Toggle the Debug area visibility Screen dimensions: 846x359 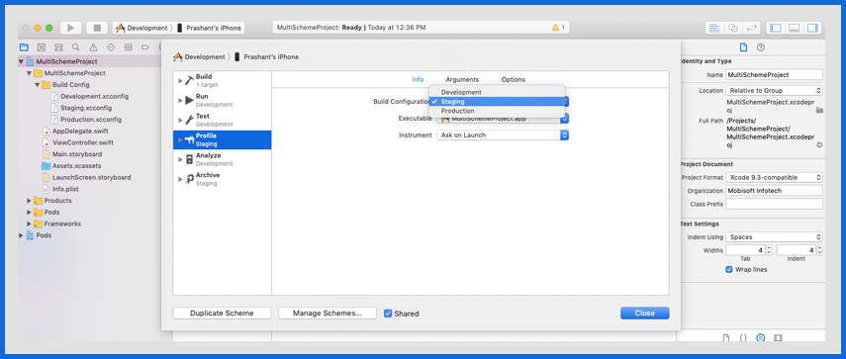pos(795,28)
